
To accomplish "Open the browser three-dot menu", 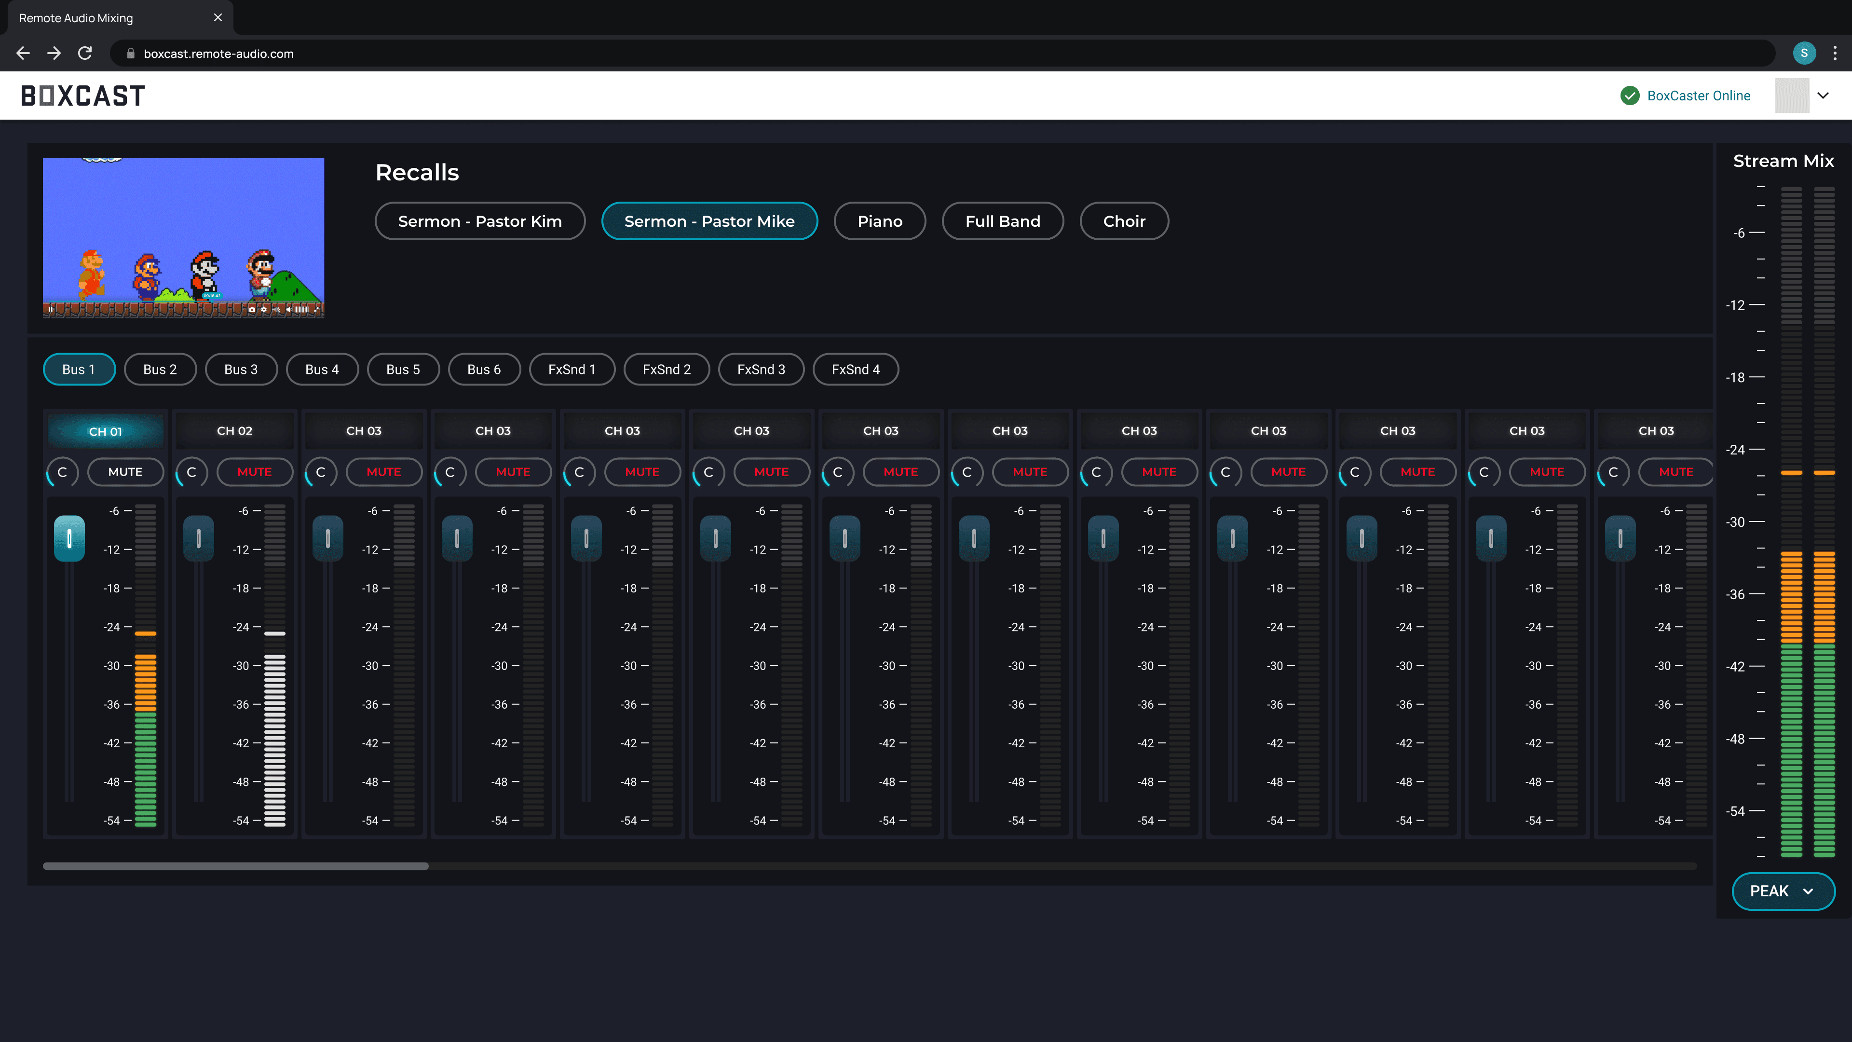I will (1834, 53).
